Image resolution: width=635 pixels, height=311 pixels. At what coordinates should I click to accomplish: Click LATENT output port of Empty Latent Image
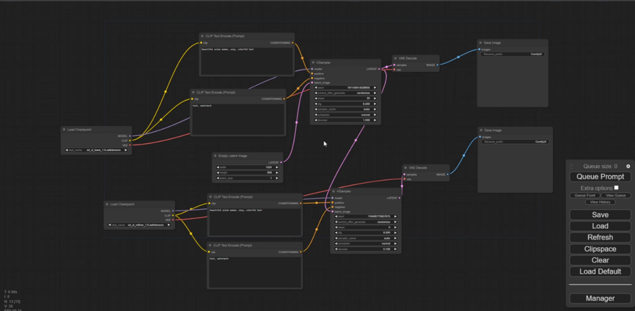tap(281, 162)
